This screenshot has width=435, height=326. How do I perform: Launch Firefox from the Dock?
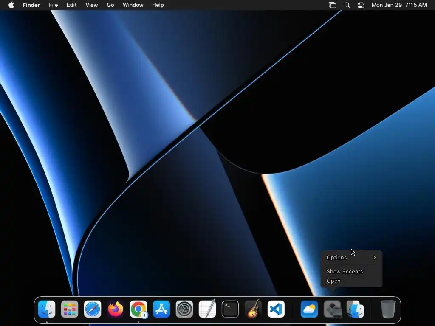[x=116, y=309]
